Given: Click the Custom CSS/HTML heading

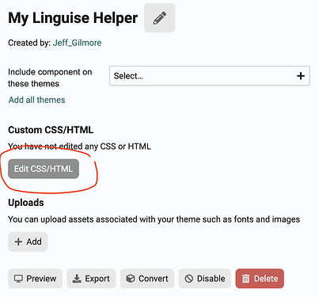Looking at the screenshot, I should [51, 130].
